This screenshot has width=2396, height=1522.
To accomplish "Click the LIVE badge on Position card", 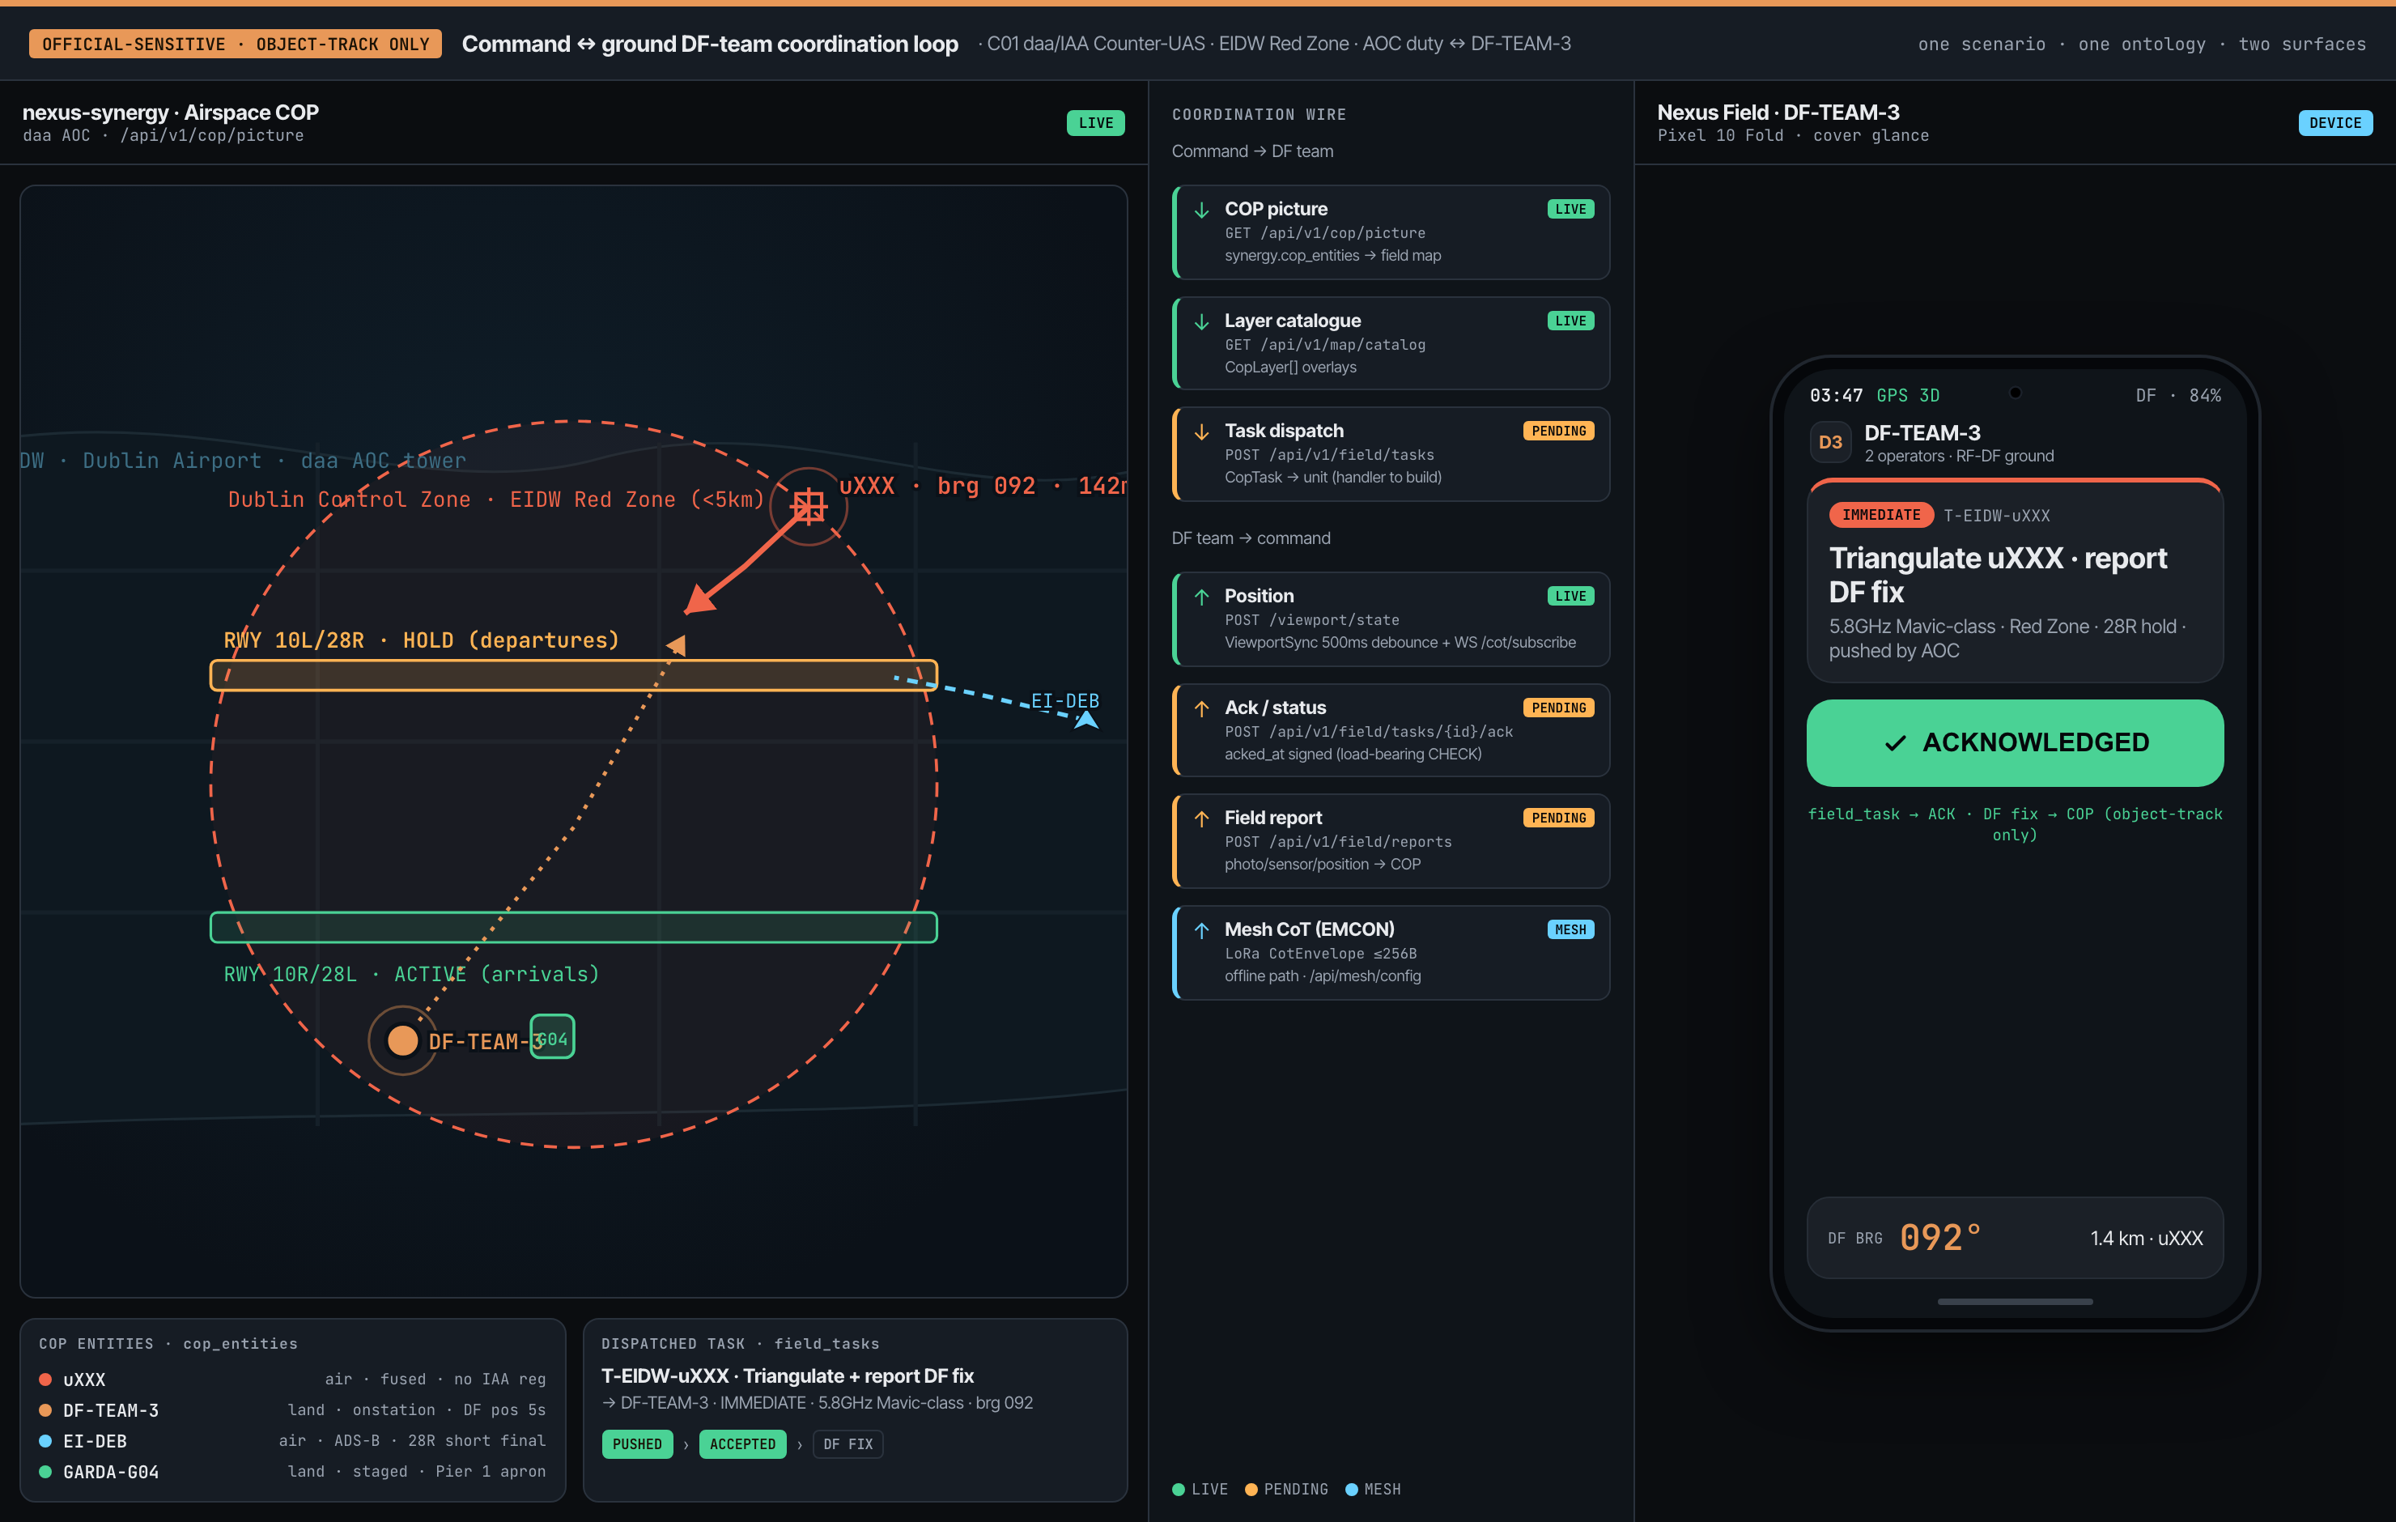I will (x=1570, y=597).
